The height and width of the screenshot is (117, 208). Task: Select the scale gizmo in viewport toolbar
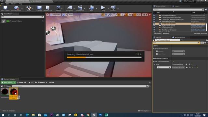(109, 15)
